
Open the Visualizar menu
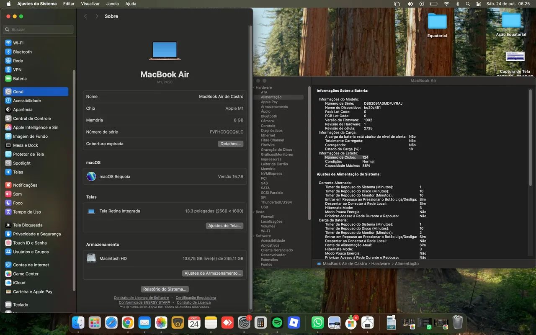tap(90, 4)
